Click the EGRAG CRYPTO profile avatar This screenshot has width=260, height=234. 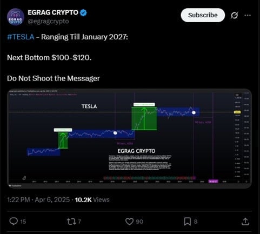coord(16,17)
